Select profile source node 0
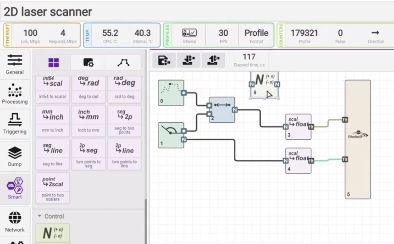The width and height of the screenshot is (394, 244). (171, 93)
